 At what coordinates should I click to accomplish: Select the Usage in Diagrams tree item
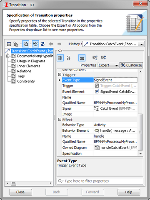pos(31,61)
